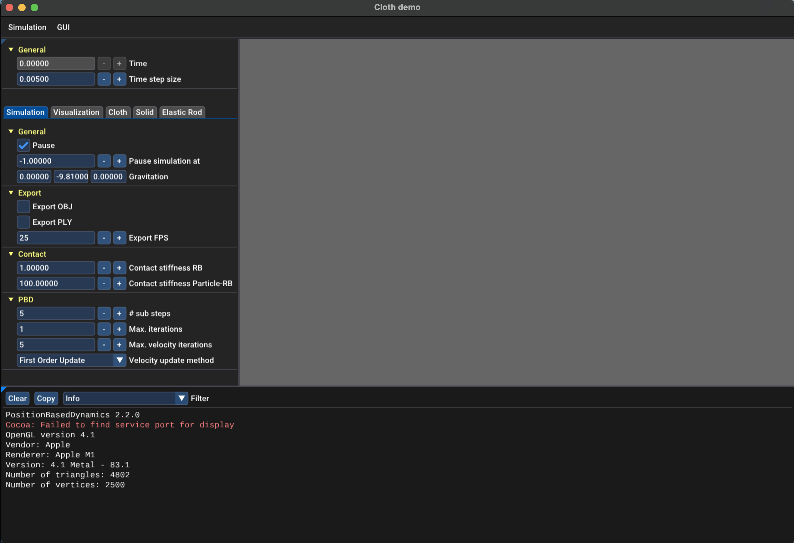Increase Max. velocity iterations
794x543 pixels.
click(120, 344)
